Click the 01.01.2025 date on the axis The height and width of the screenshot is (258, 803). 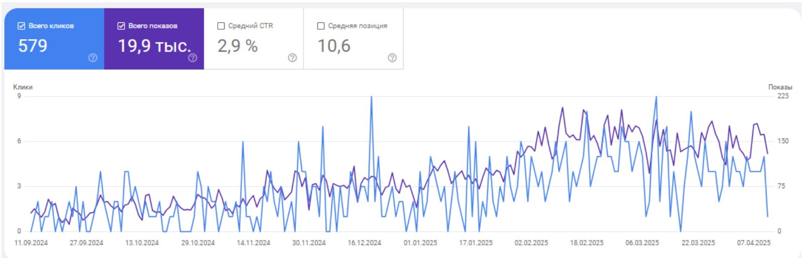pos(420,243)
